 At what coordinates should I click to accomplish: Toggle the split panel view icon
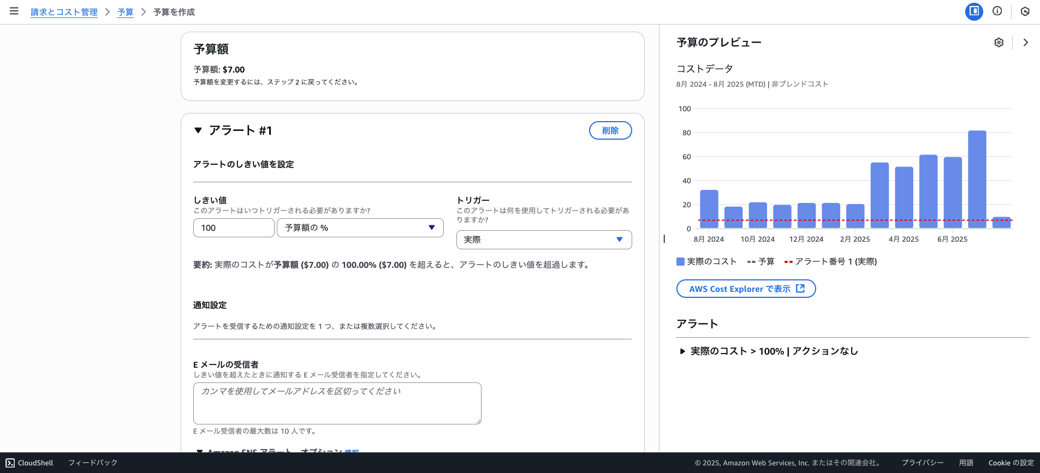pos(974,11)
